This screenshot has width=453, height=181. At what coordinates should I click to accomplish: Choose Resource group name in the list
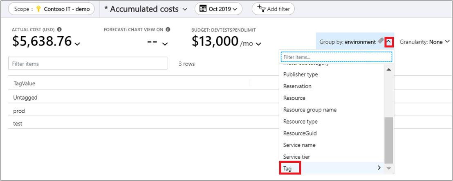(x=310, y=110)
